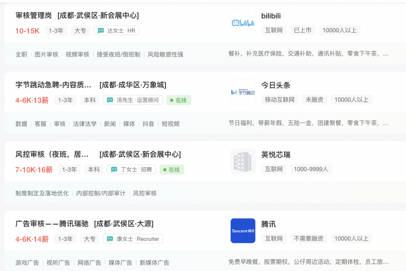The height and width of the screenshot is (271, 406).
Task: Click chat icon beside 丁女士 招聘
Action: click(x=114, y=170)
